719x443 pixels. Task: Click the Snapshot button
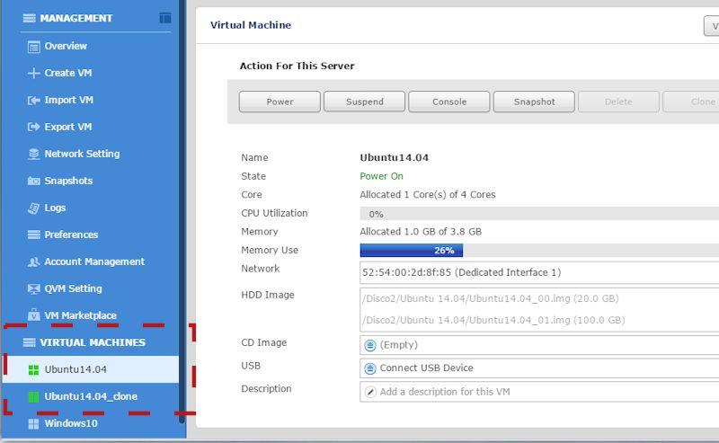click(534, 102)
